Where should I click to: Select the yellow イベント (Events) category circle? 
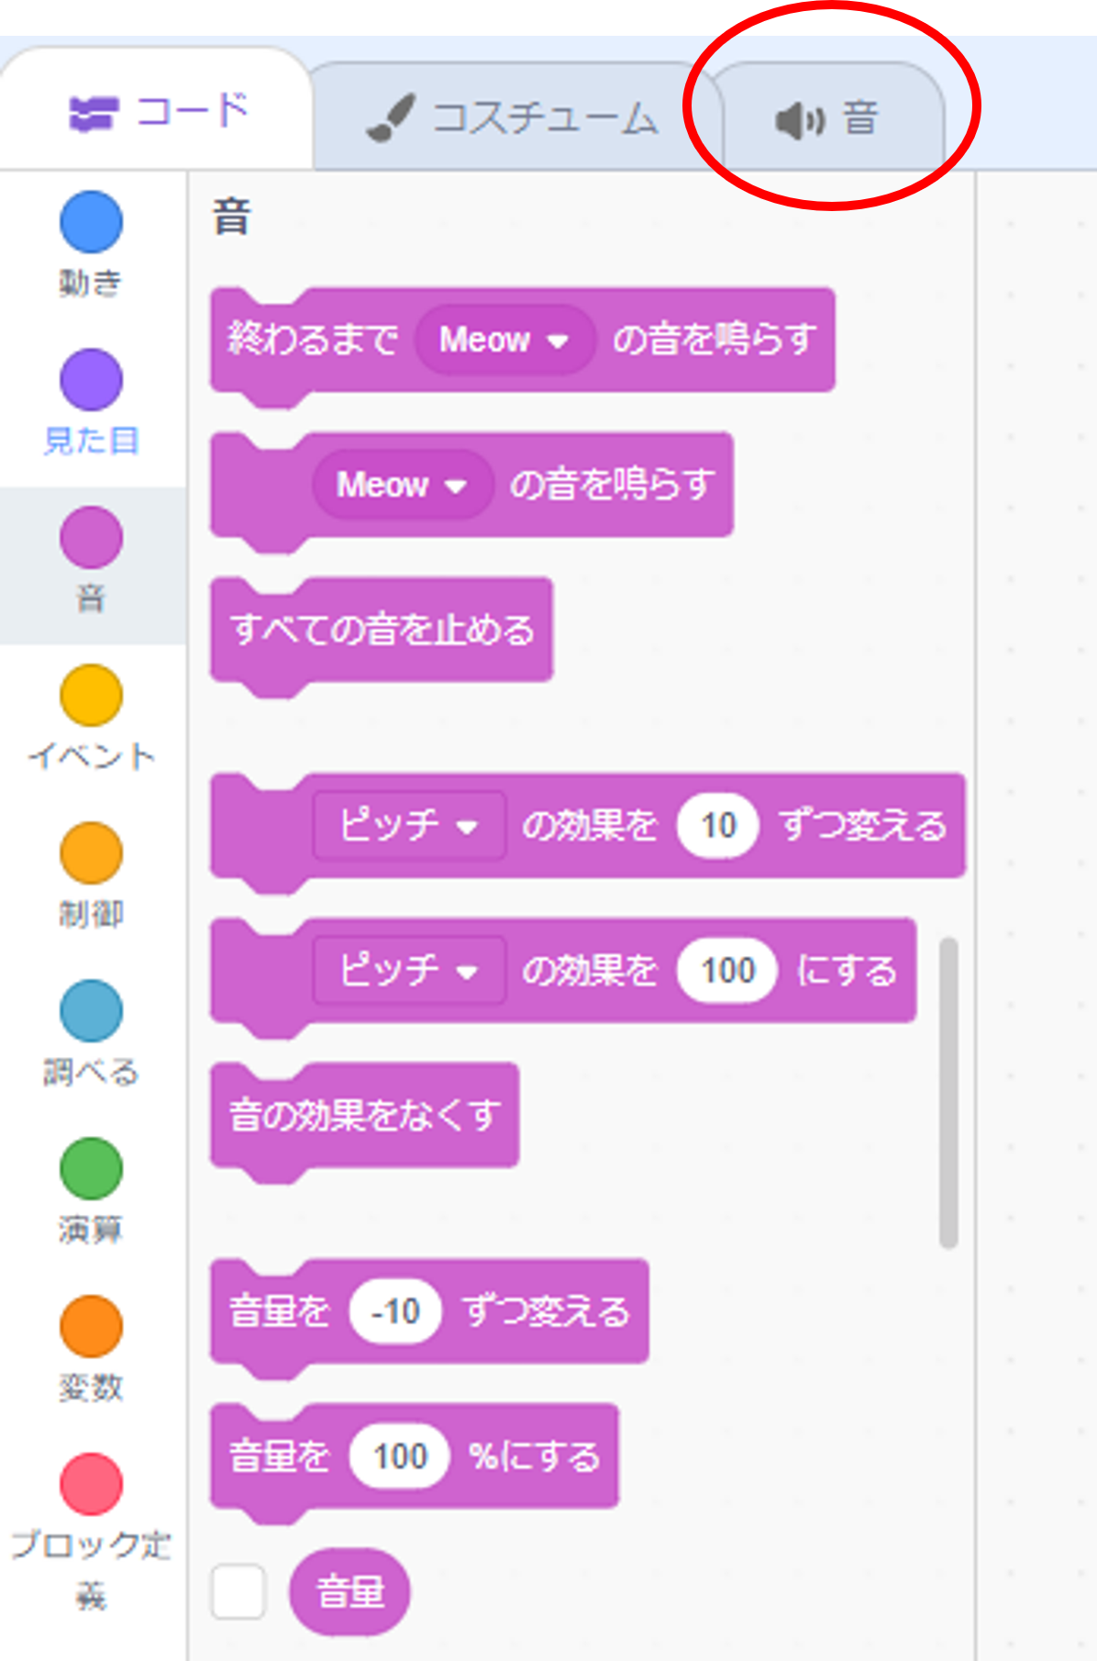click(91, 696)
